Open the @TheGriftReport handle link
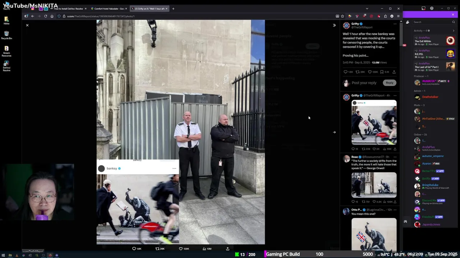 (362, 28)
